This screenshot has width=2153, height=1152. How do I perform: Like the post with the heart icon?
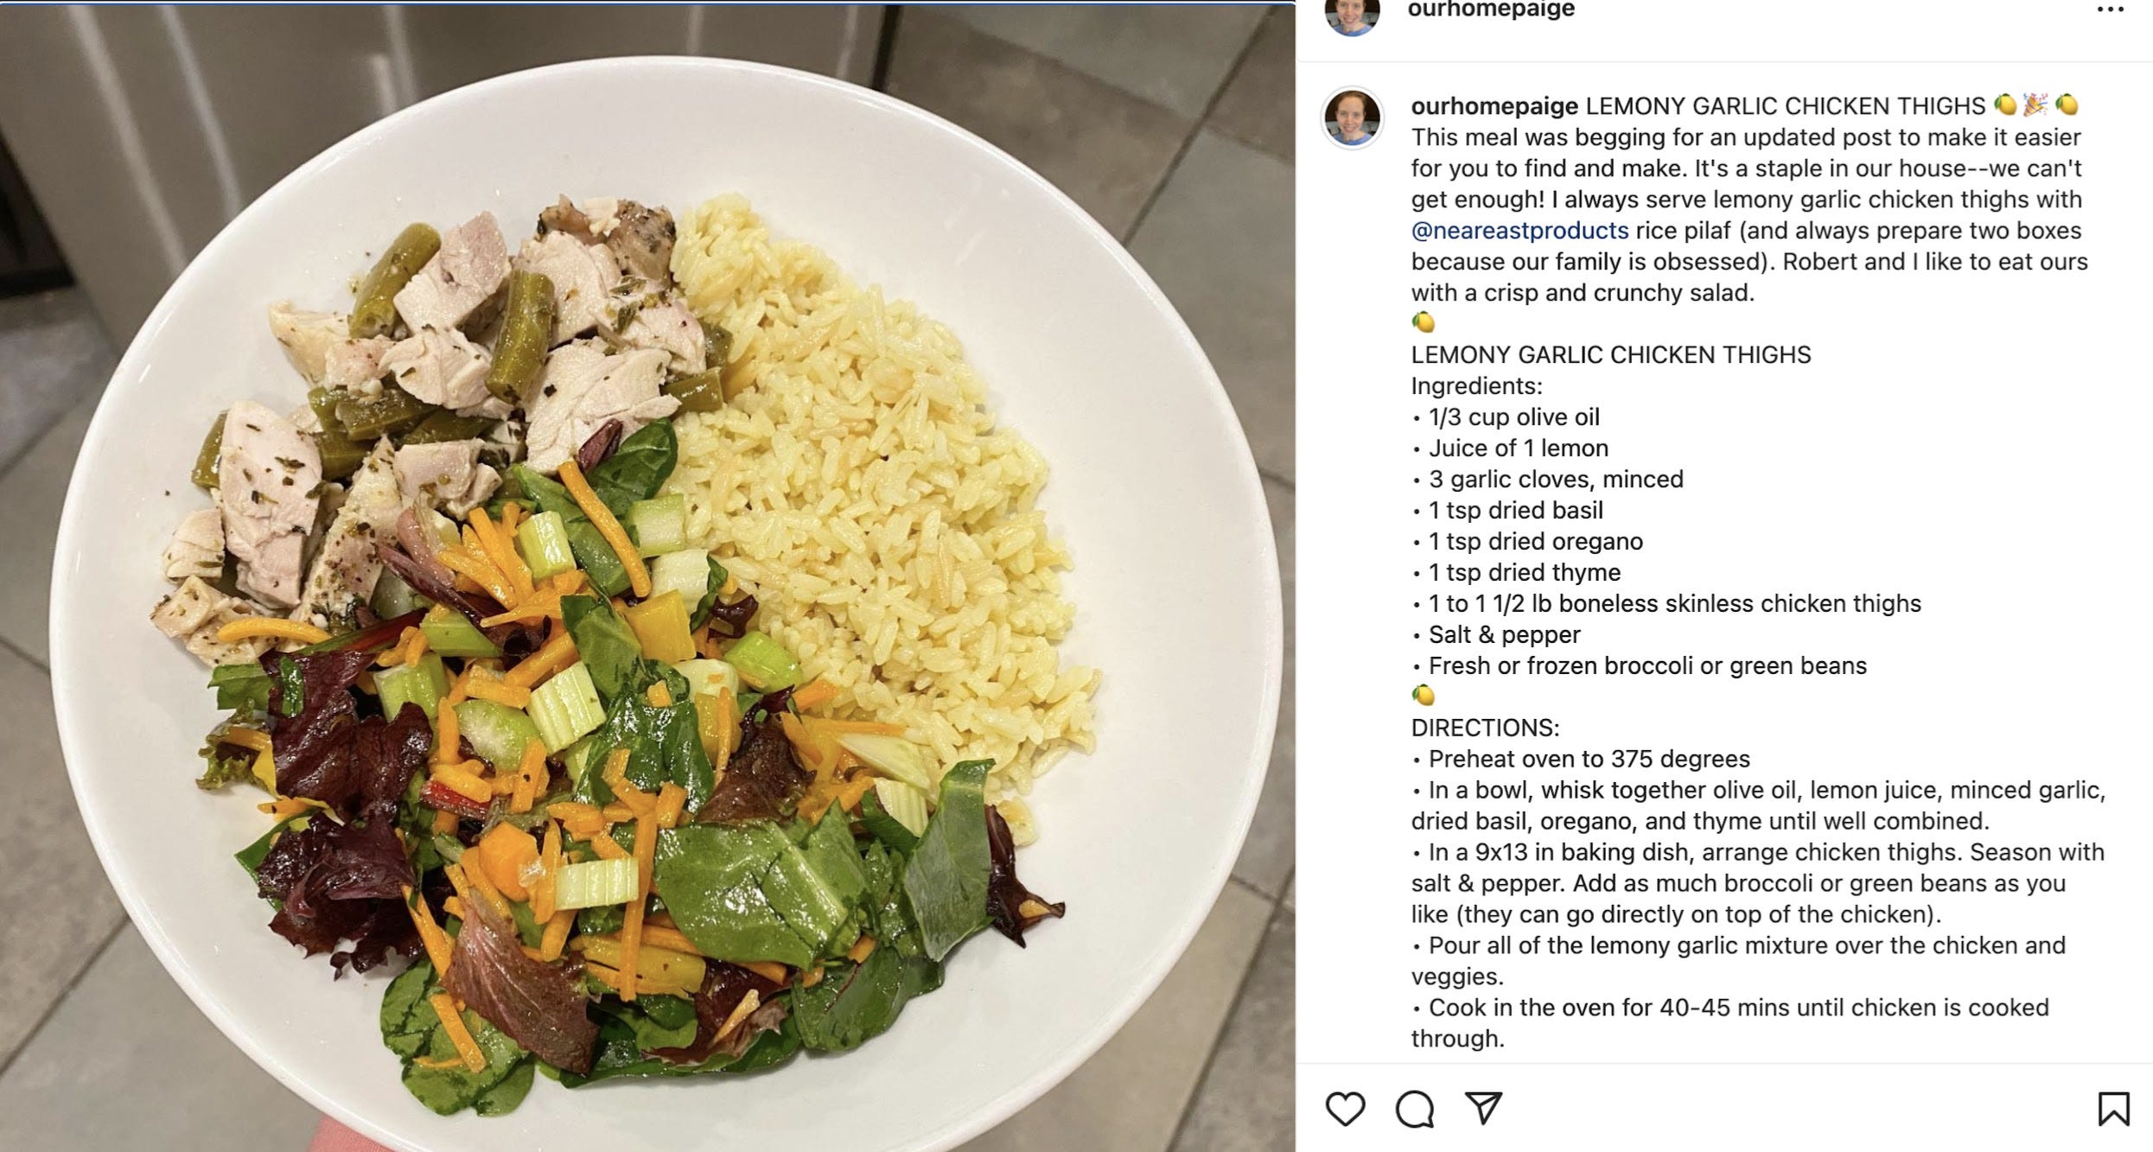[x=1345, y=1109]
